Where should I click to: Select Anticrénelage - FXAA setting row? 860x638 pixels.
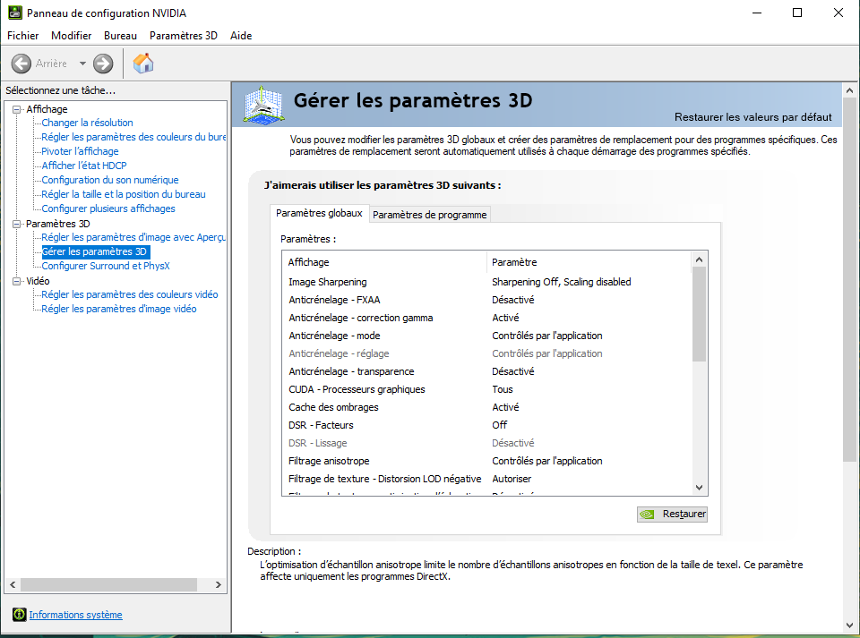(487, 300)
